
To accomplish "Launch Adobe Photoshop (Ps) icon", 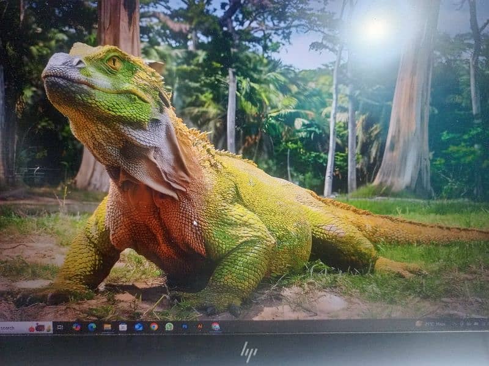I will [x=185, y=326].
